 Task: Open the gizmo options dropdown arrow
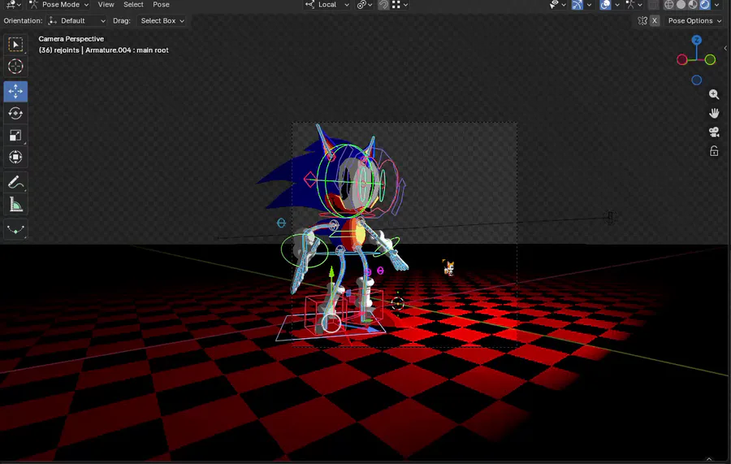[x=589, y=5]
